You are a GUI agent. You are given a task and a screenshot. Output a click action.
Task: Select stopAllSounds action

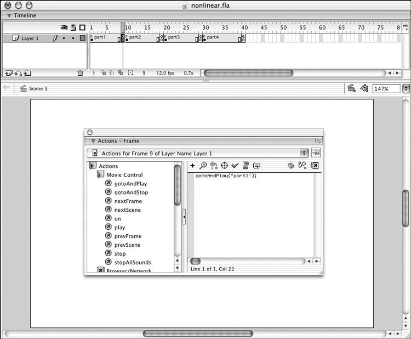pos(133,262)
